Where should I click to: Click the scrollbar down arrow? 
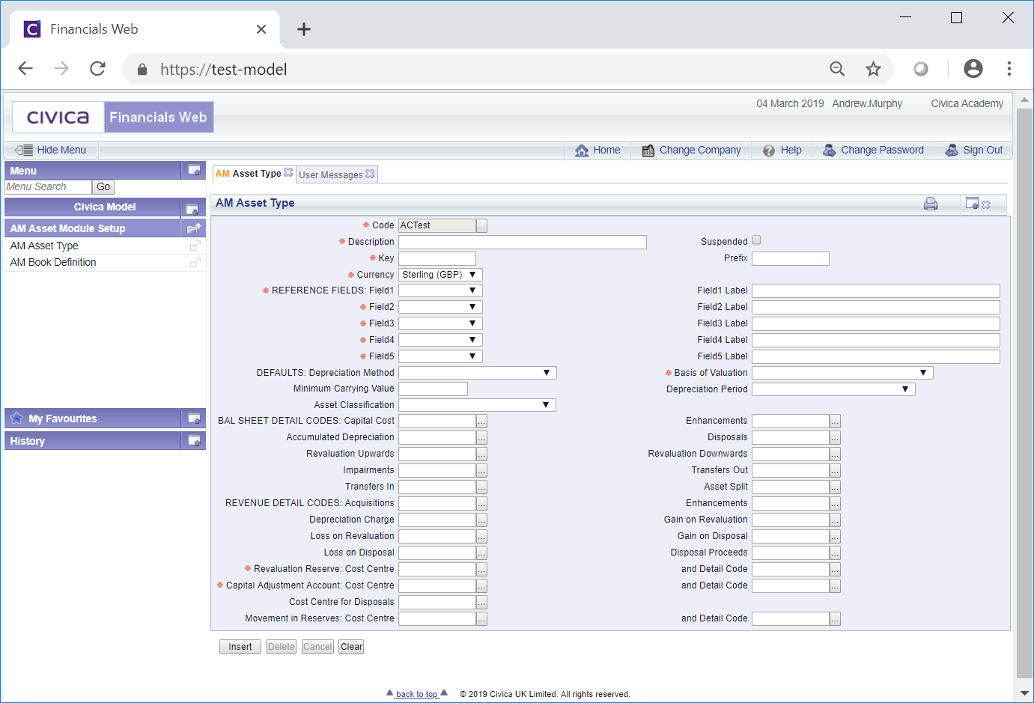1024,694
